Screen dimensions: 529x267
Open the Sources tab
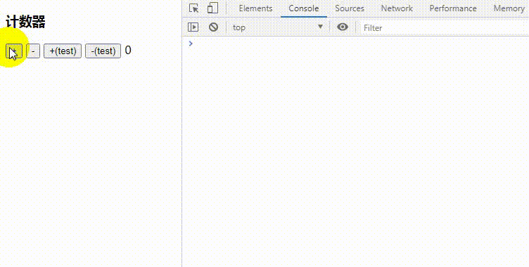(x=350, y=8)
